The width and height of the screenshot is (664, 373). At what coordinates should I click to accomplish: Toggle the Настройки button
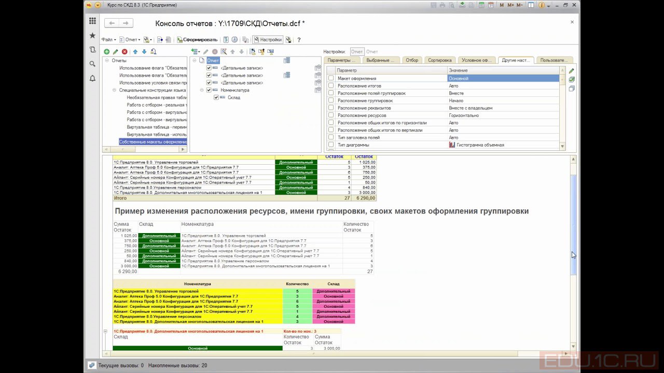click(268, 40)
